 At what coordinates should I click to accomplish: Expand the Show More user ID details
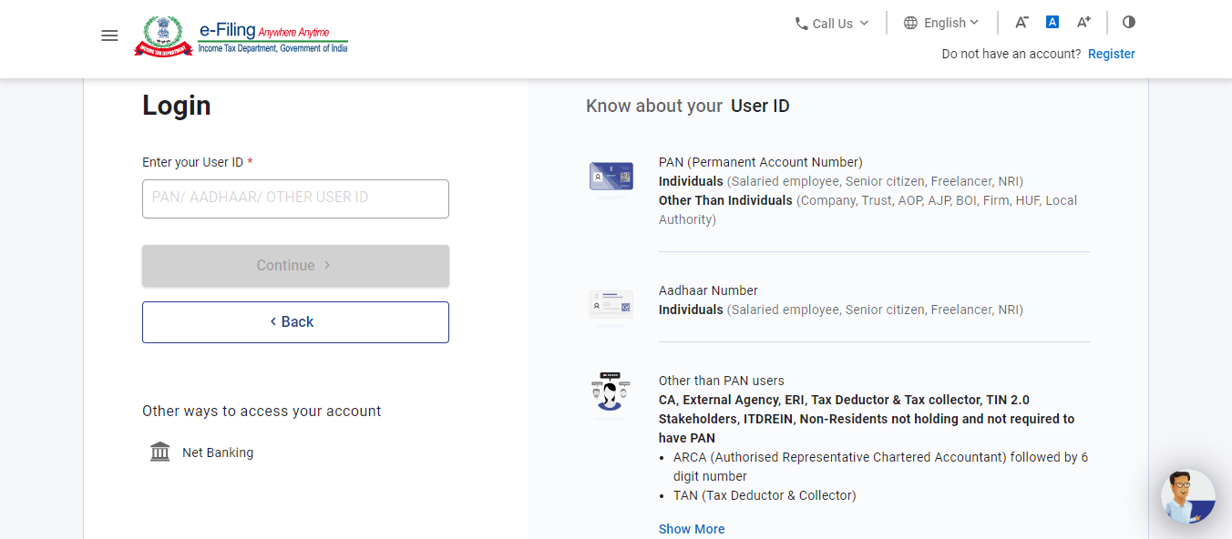tap(692, 529)
